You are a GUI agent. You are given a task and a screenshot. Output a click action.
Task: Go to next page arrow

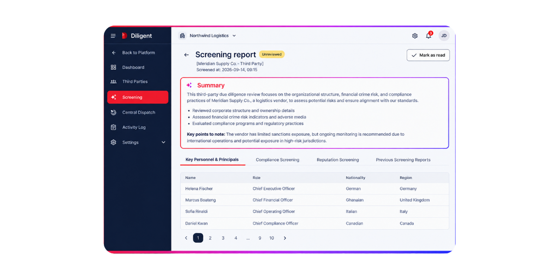click(285, 238)
